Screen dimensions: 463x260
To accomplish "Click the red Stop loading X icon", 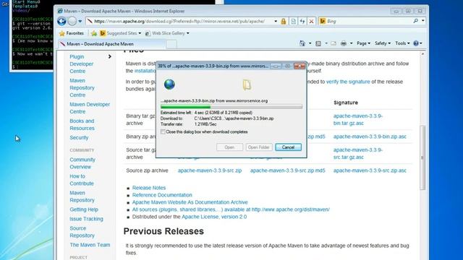I will 311,21.
